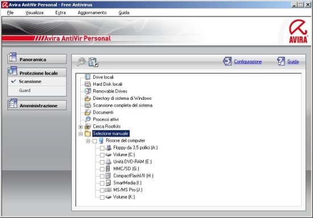Click the MMC/SD G: card icon
313x218 pixels.
click(x=108, y=169)
